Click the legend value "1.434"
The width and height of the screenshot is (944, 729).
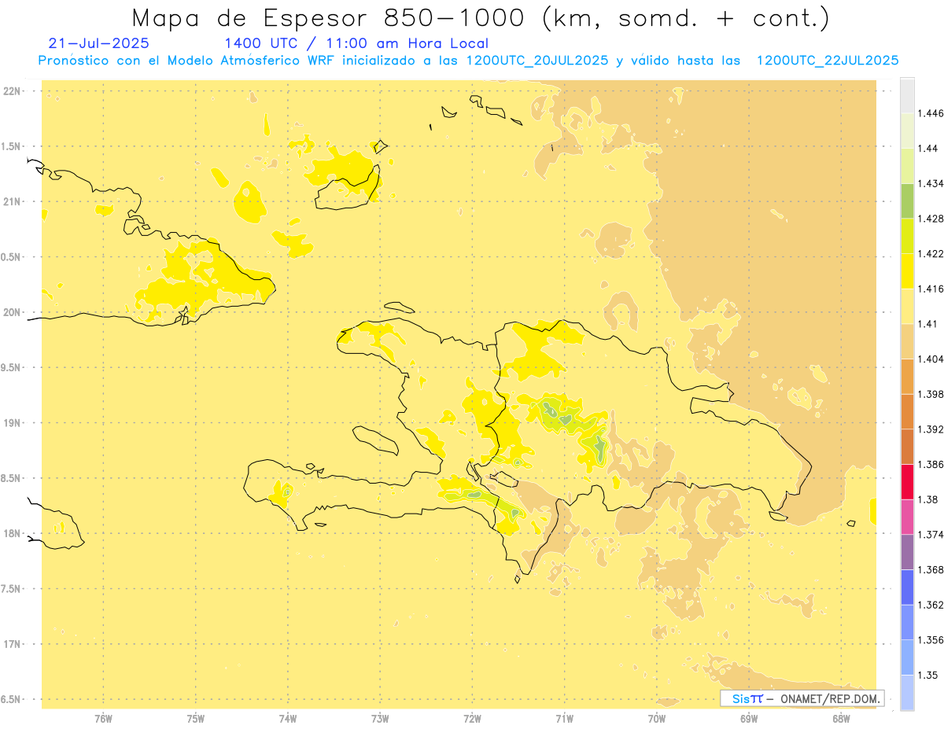[x=931, y=183]
